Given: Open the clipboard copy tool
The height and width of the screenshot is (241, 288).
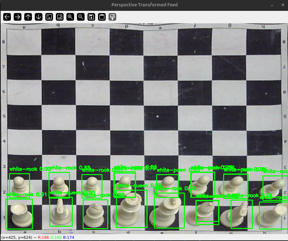Looking at the screenshot, I should point(102,17).
